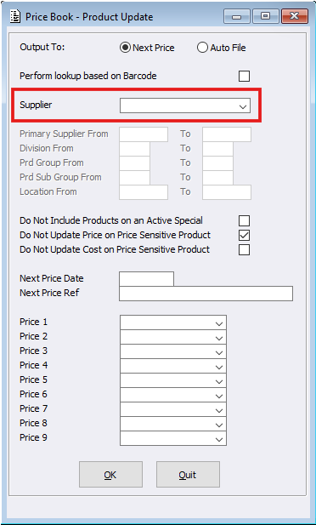Expand the Price 1 dropdown
The image size is (316, 525).
173,322
